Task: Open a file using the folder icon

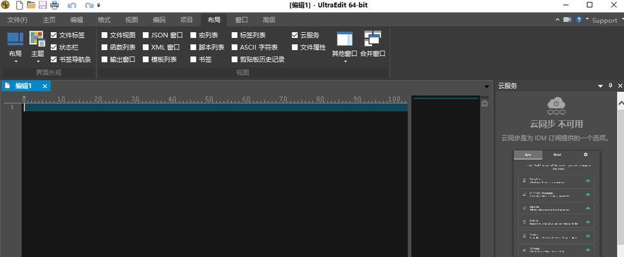Action: coord(31,5)
